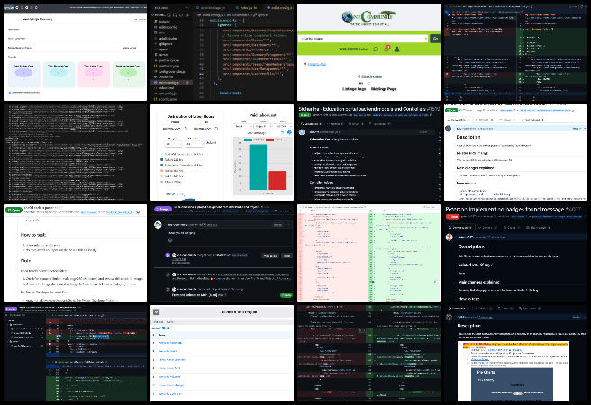Screen dimensions: 591x405
Task: Open the Education portal backend pull request thumbnail
Action: click(x=368, y=152)
